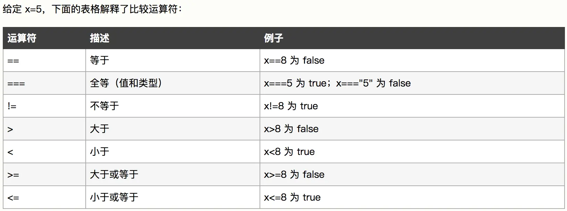Click the < operator cell

pyautogui.click(x=10, y=152)
